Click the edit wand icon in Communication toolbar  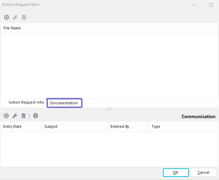[x=15, y=116]
